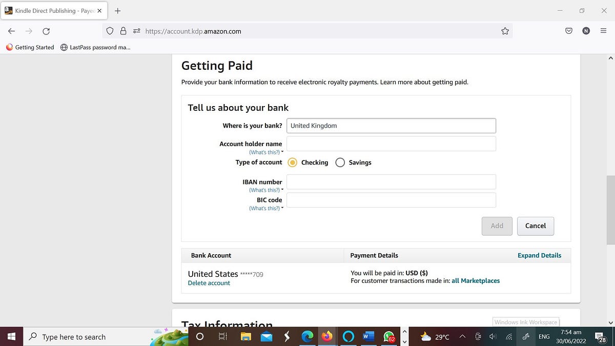615x346 pixels.
Task: Click the padlock site security icon
Action: coord(124,31)
